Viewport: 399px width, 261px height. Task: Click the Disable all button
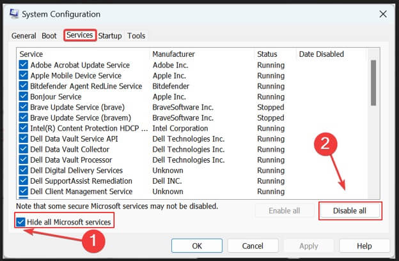click(x=350, y=211)
